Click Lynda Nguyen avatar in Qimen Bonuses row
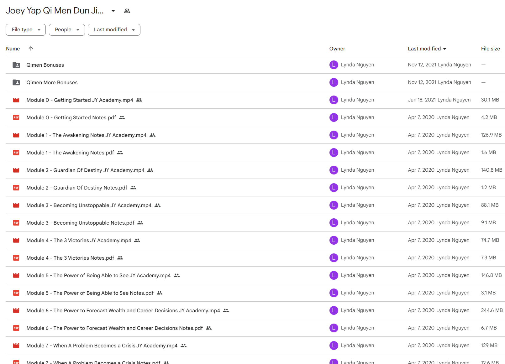The image size is (505, 364). pyautogui.click(x=334, y=65)
